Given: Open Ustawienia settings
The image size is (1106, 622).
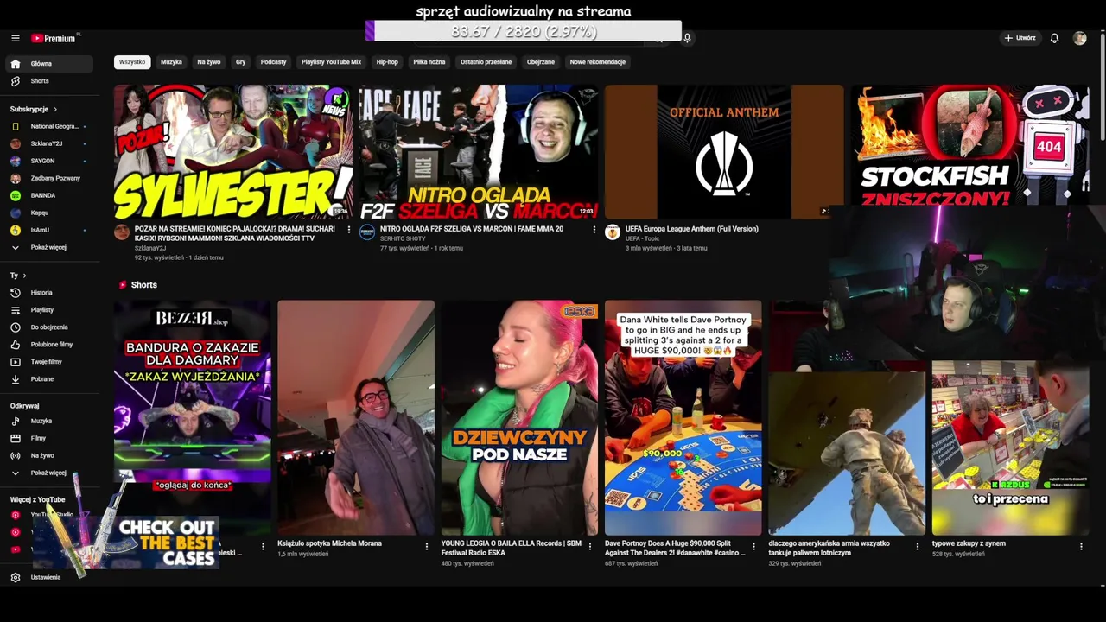Looking at the screenshot, I should [x=51, y=577].
